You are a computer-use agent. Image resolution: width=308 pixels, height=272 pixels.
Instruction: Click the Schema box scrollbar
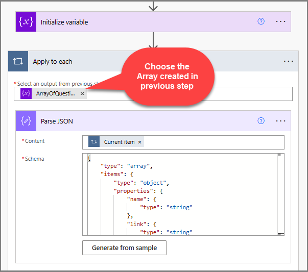(280, 194)
